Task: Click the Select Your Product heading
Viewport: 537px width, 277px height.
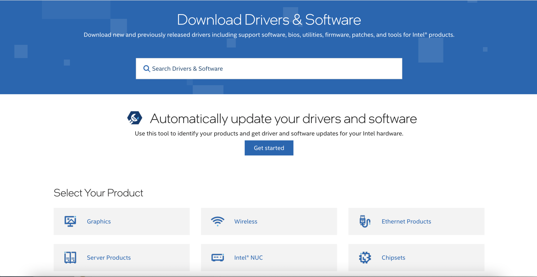Action: [98, 193]
